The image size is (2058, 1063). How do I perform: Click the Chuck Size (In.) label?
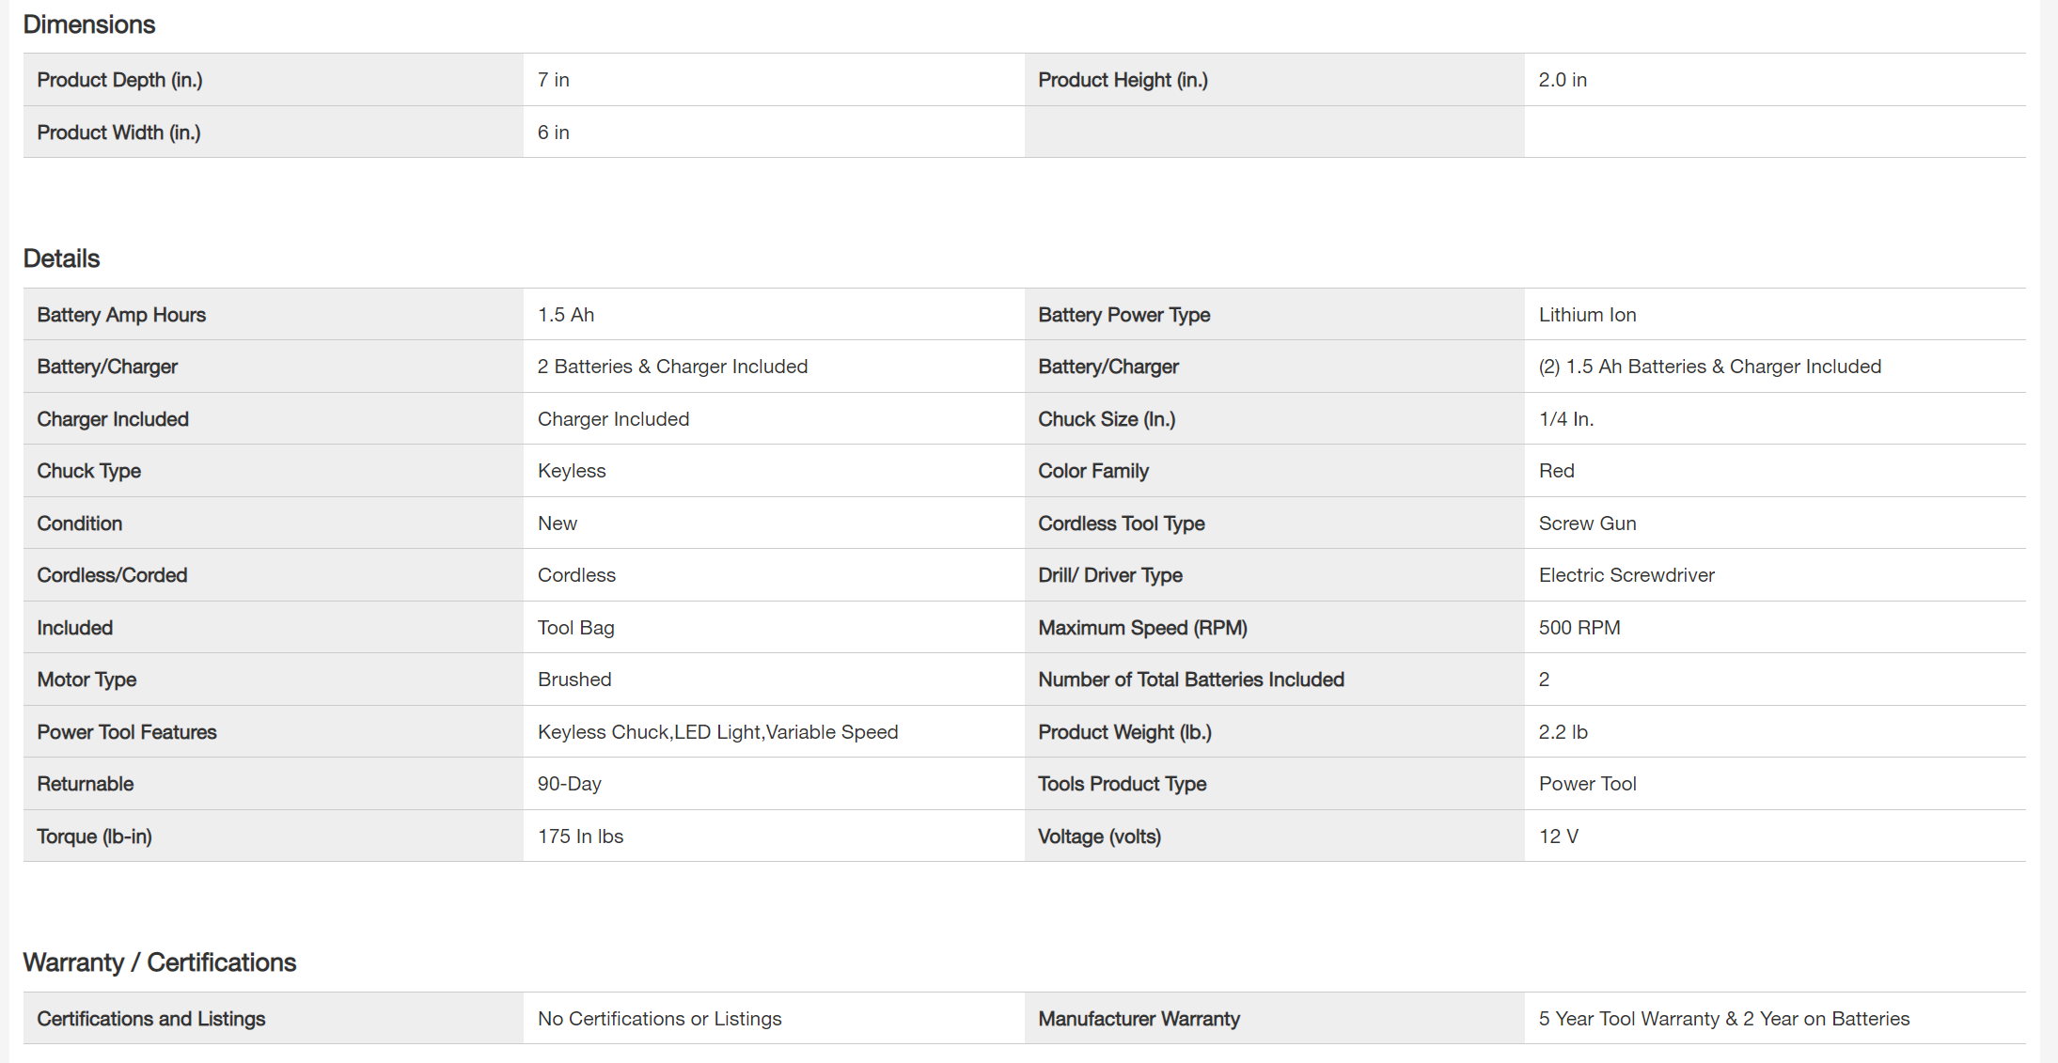tap(1107, 419)
